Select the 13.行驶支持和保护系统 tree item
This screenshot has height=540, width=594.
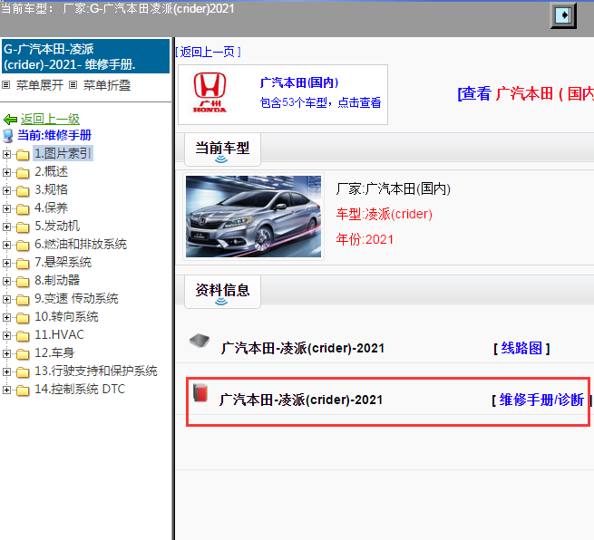[96, 371]
